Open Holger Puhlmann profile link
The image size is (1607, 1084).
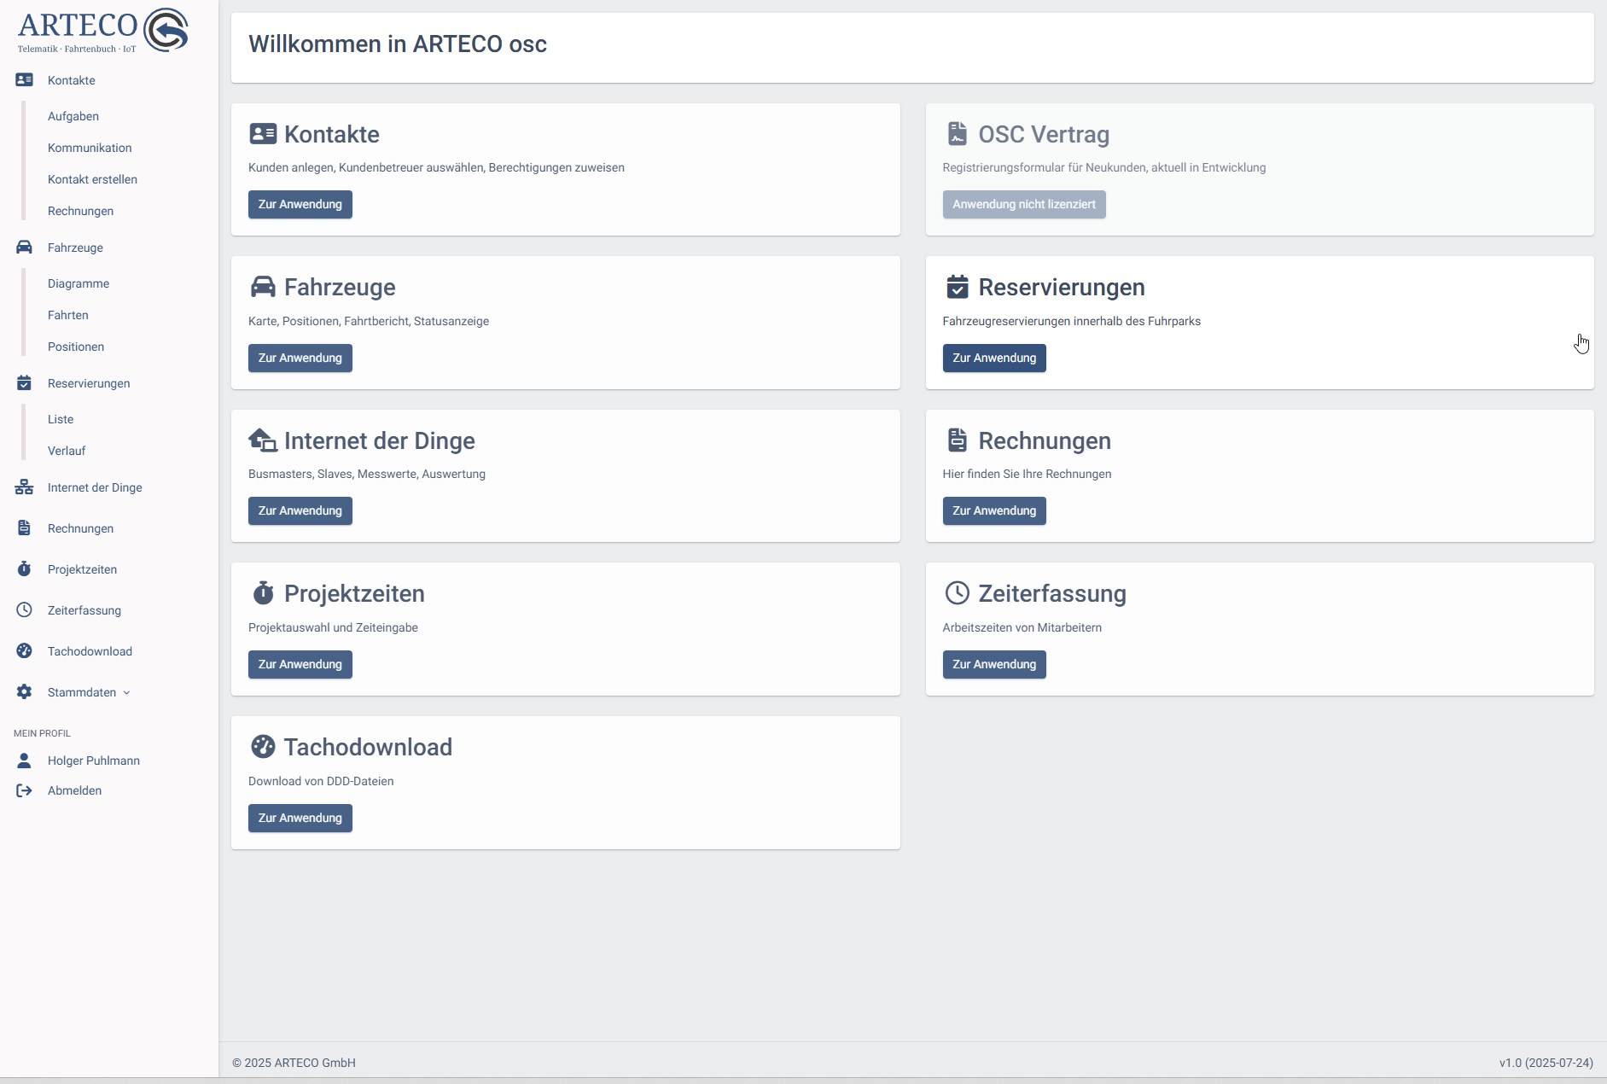93,761
